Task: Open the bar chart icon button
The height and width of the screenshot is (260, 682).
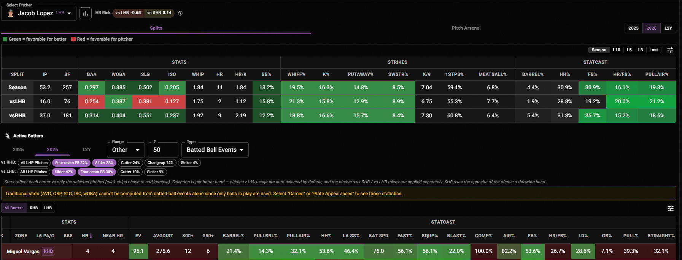Action: 86,13
